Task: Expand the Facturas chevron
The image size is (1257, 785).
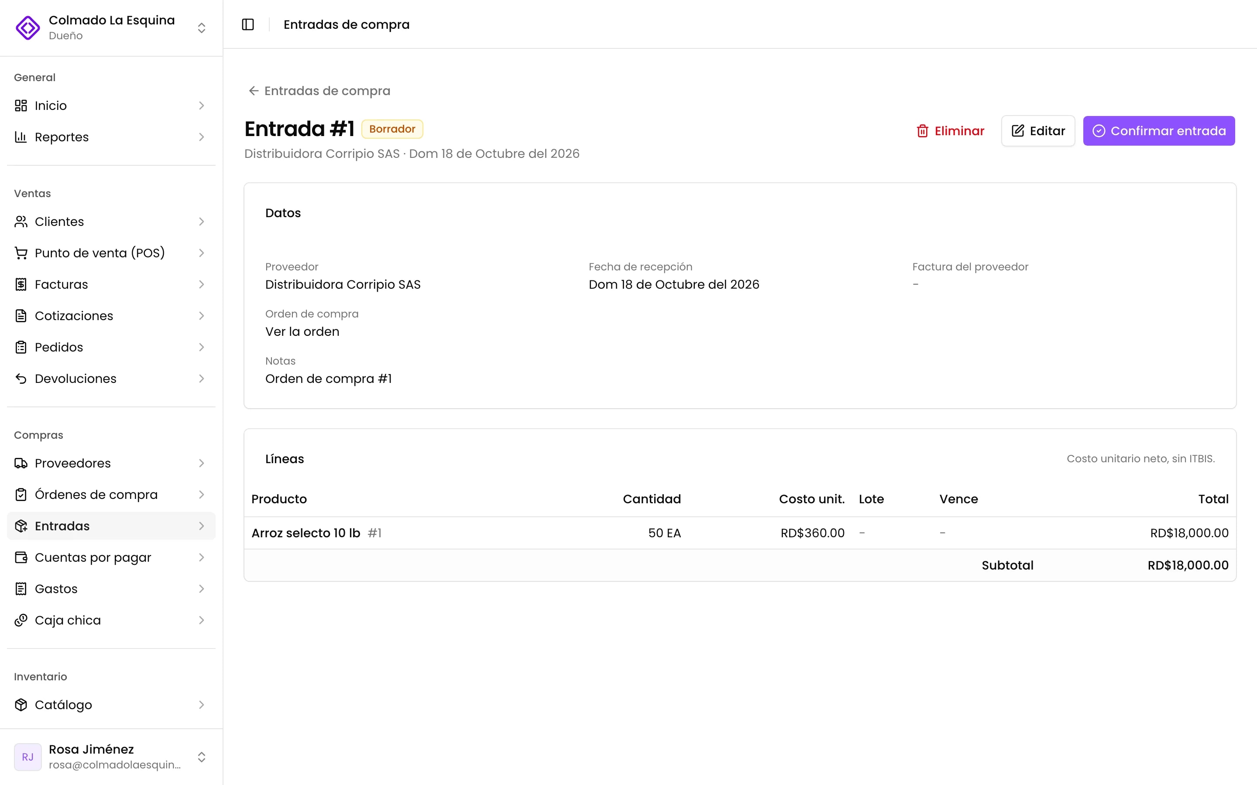Action: tap(202, 284)
